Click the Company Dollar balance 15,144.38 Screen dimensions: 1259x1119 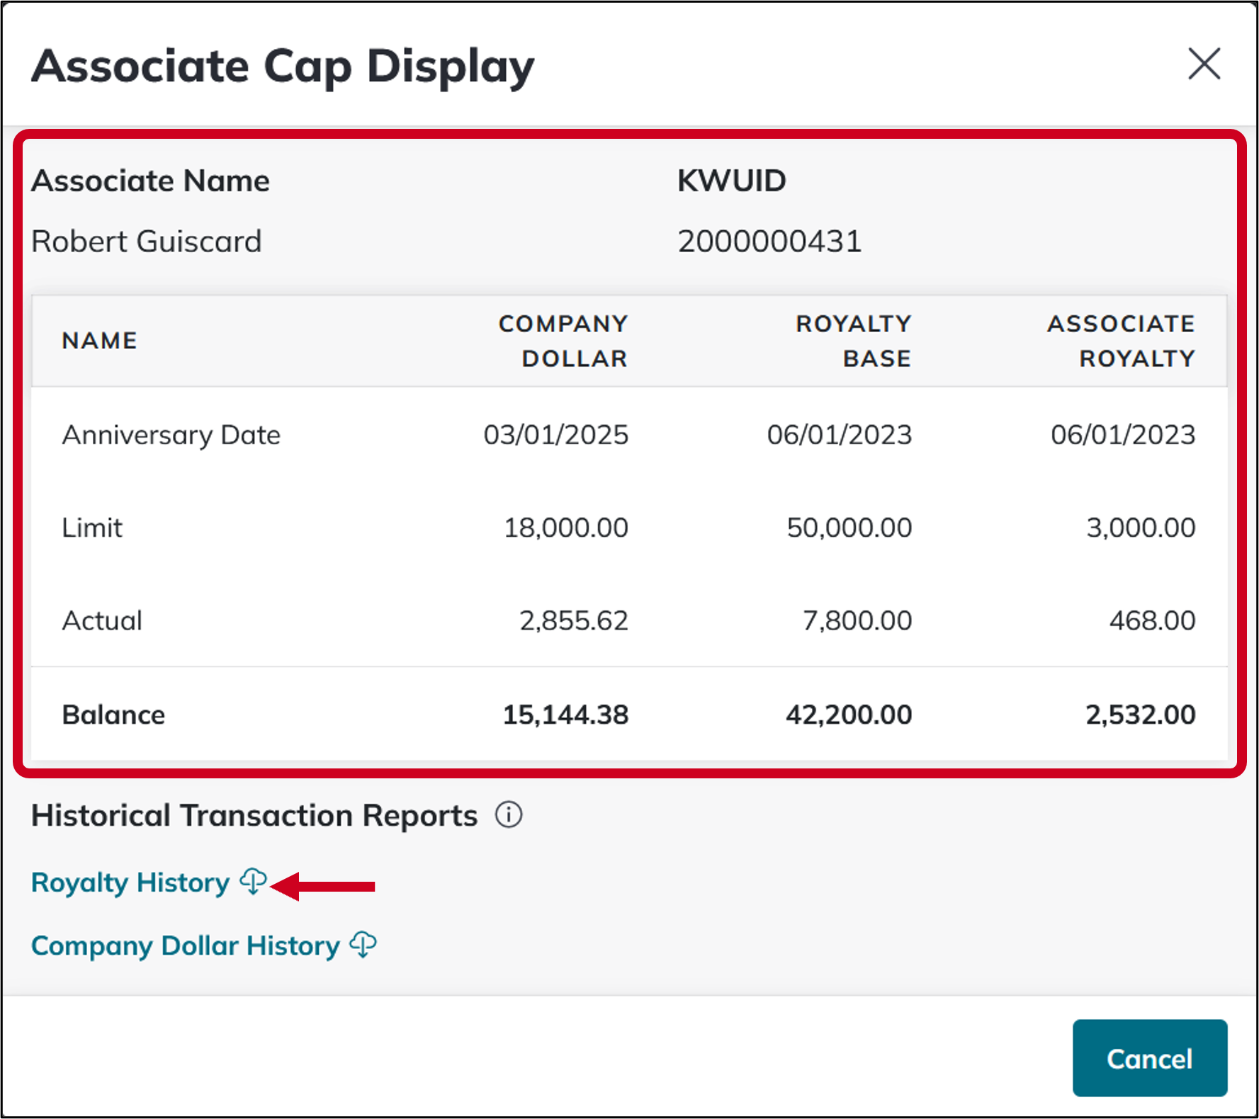pyautogui.click(x=565, y=714)
